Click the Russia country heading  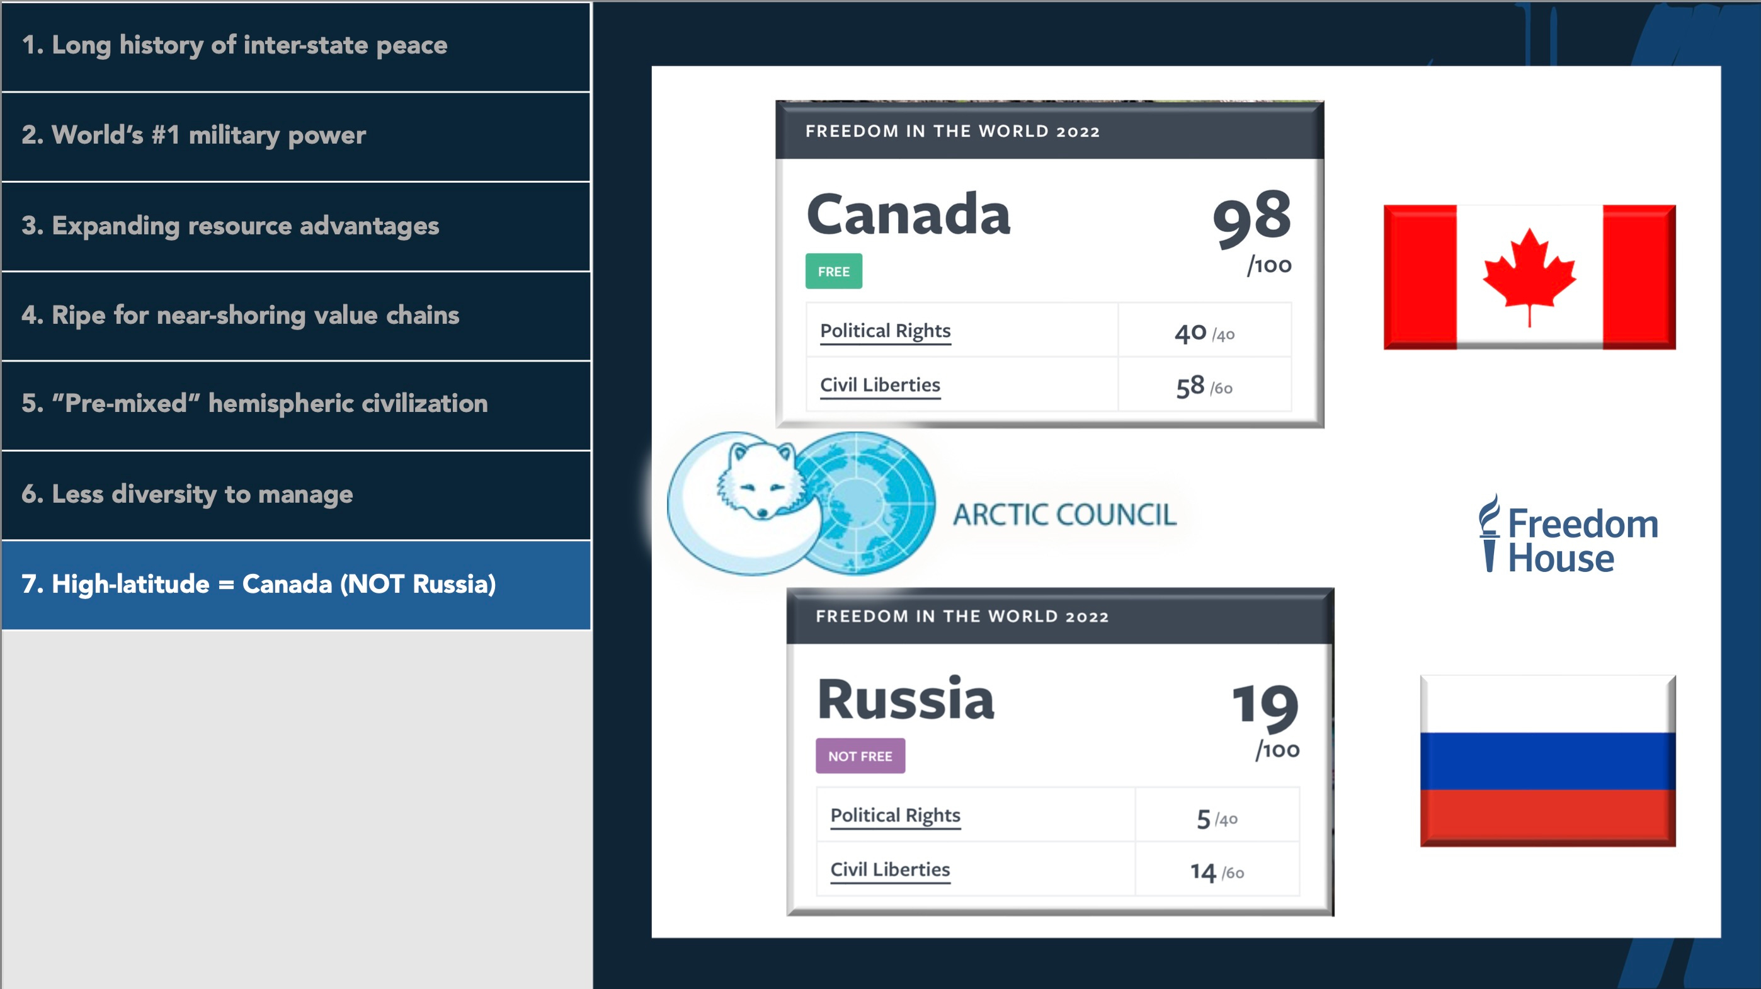click(906, 699)
